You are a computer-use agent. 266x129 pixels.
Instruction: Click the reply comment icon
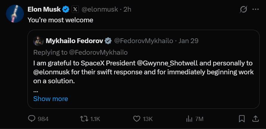(32, 119)
